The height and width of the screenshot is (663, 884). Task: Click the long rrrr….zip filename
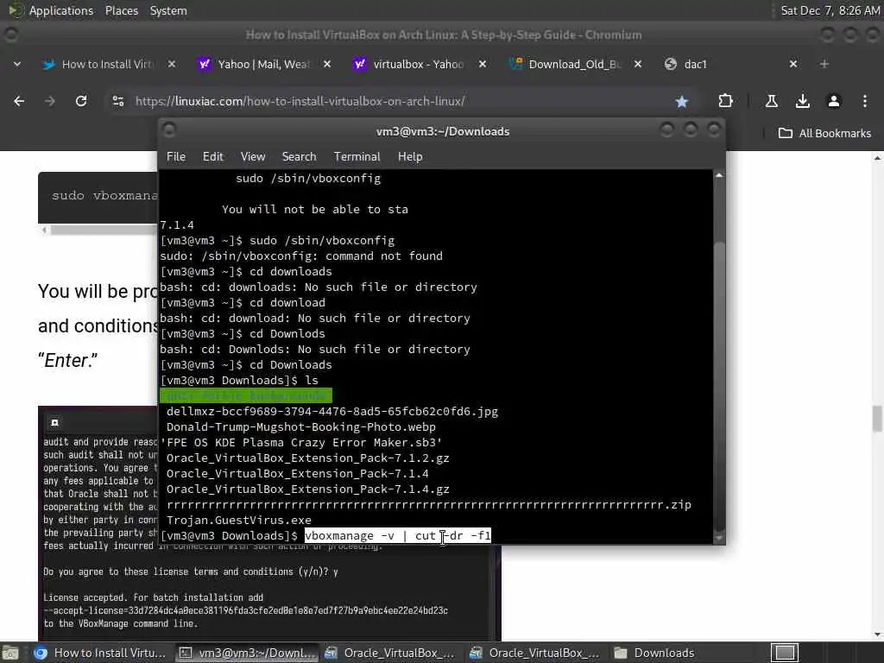point(428,504)
